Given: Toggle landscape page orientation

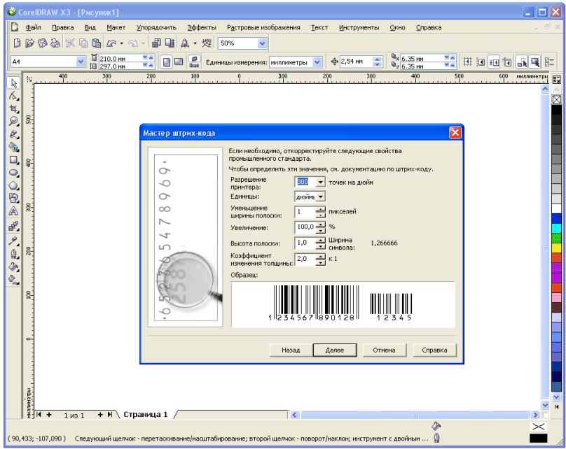Looking at the screenshot, I should (x=179, y=62).
